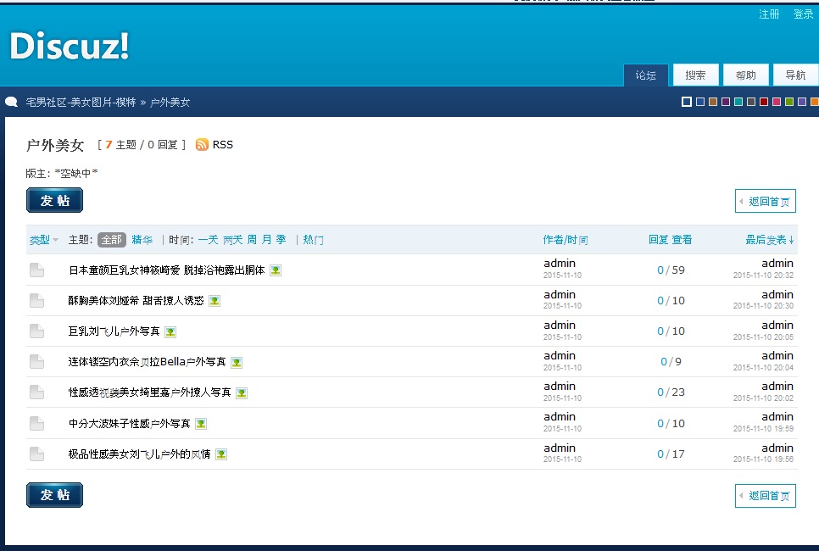Click the folder icon of the first thread row
Image resolution: width=819 pixels, height=551 pixels.
point(36,270)
